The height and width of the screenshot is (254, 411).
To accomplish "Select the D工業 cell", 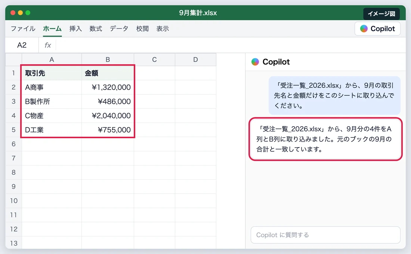I will 52,130.
